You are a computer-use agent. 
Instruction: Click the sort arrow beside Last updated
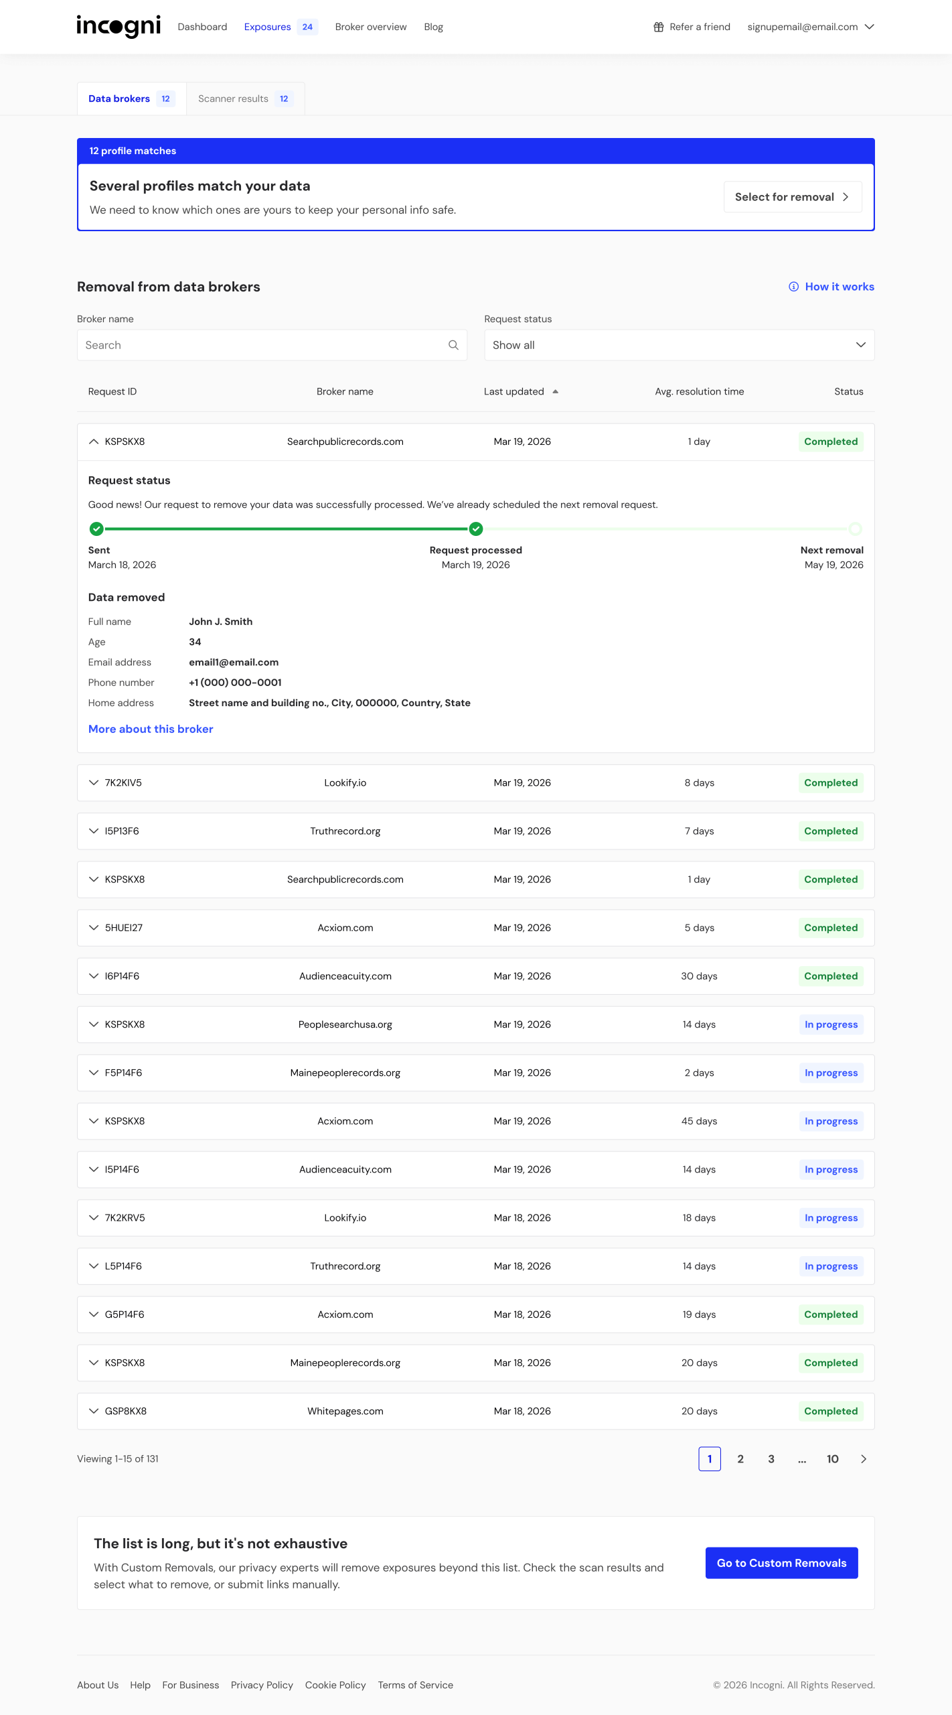point(555,391)
